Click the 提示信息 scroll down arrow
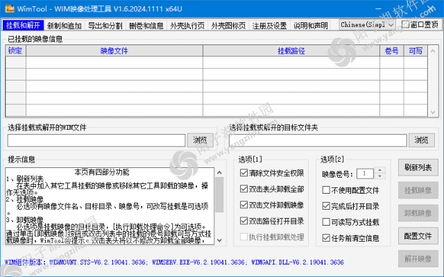 [x=219, y=240]
